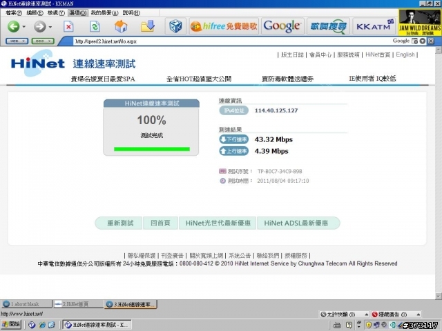Viewport: 442px width, 331px height.
Task: Go back with the green Back arrow
Action: click(13, 27)
